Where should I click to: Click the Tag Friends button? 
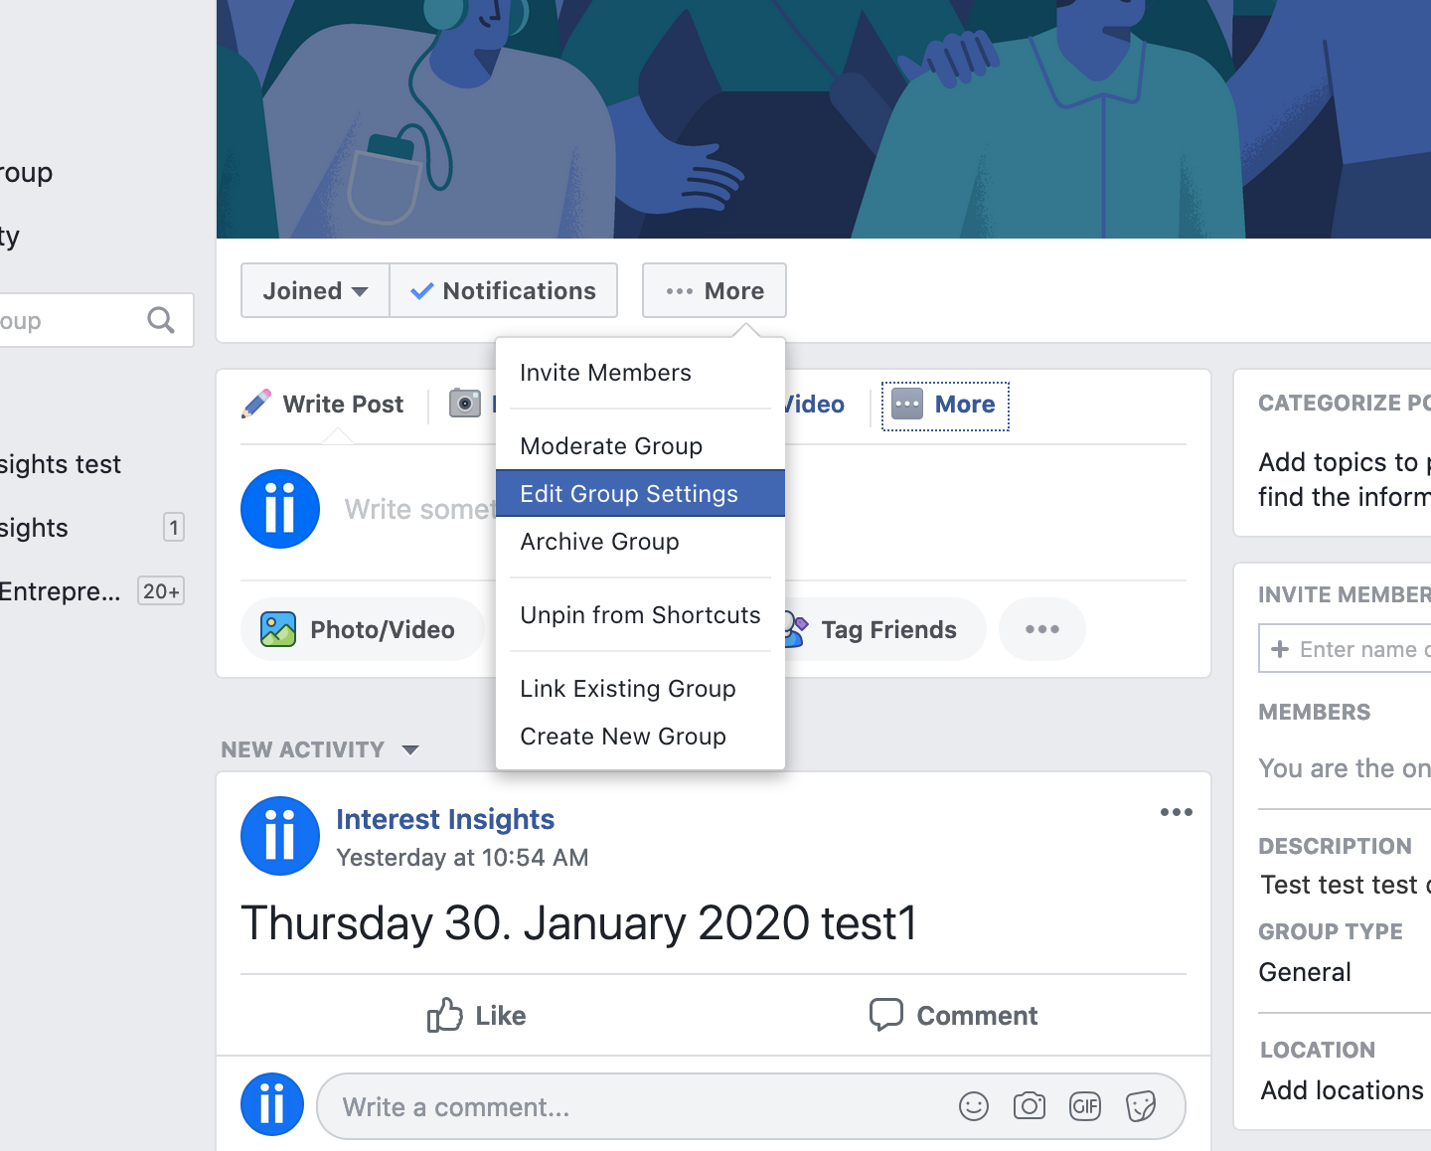887,629
